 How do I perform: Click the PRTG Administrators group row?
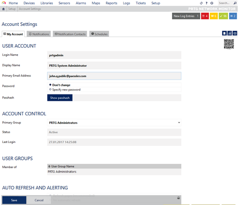pos(114,172)
